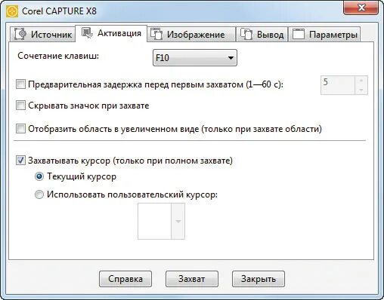This screenshot has height=300, width=384.
Task: Click the Изображение tab pages icon
Action: [156, 34]
